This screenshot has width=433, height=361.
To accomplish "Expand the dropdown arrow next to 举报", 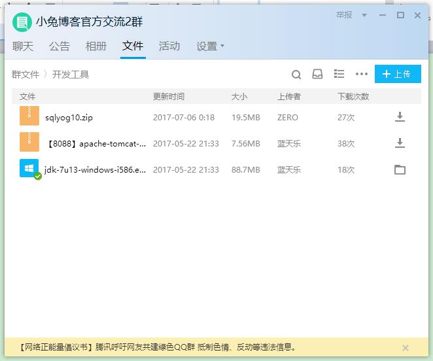I will click(364, 15).
